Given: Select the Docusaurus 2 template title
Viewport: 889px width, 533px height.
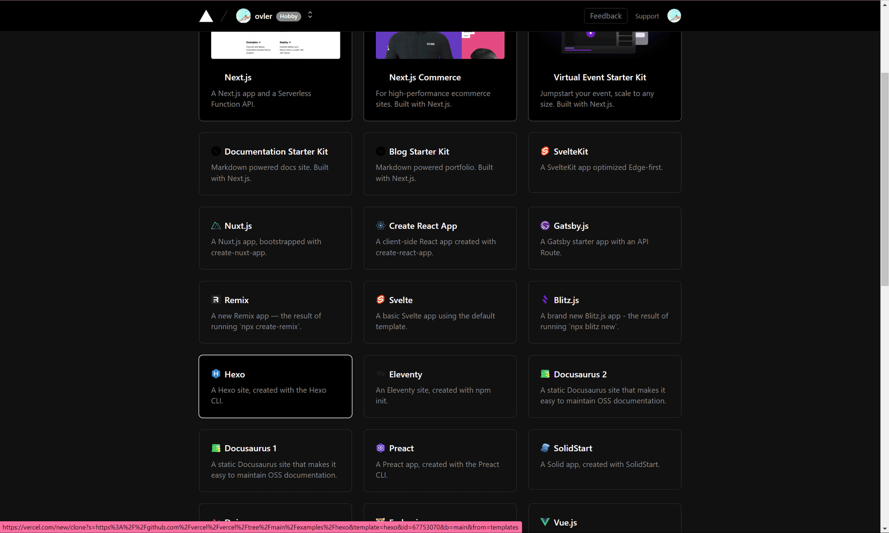Looking at the screenshot, I should (x=580, y=374).
